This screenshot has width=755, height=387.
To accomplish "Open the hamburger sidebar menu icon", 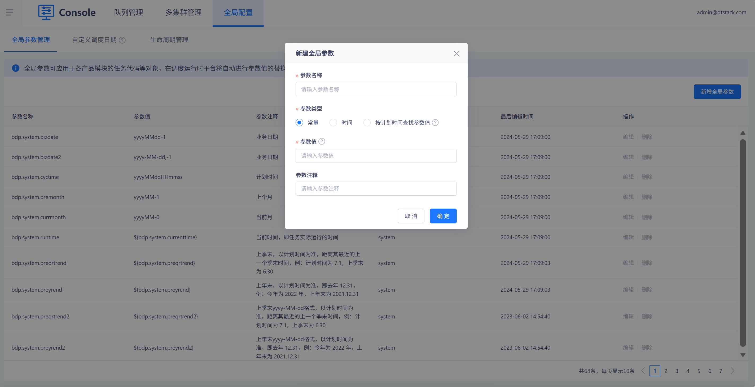I will tap(10, 12).
